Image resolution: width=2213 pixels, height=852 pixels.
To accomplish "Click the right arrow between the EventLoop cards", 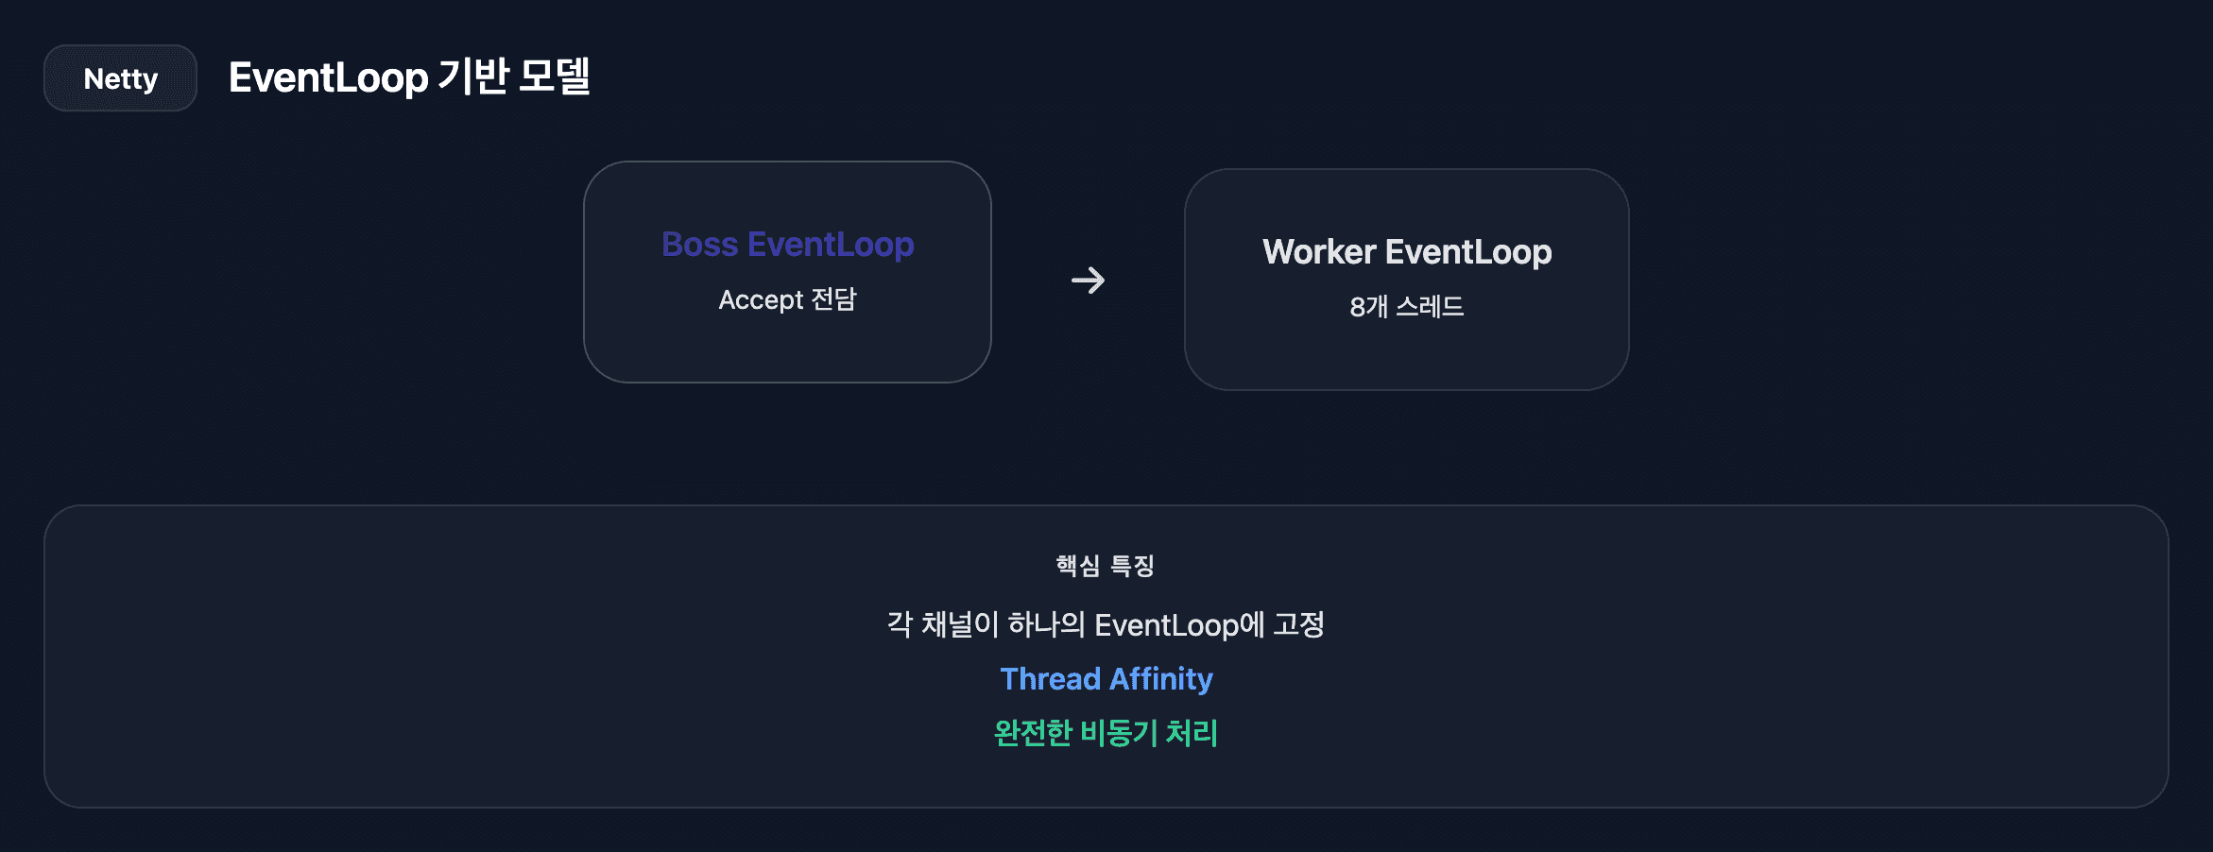I will [1088, 281].
